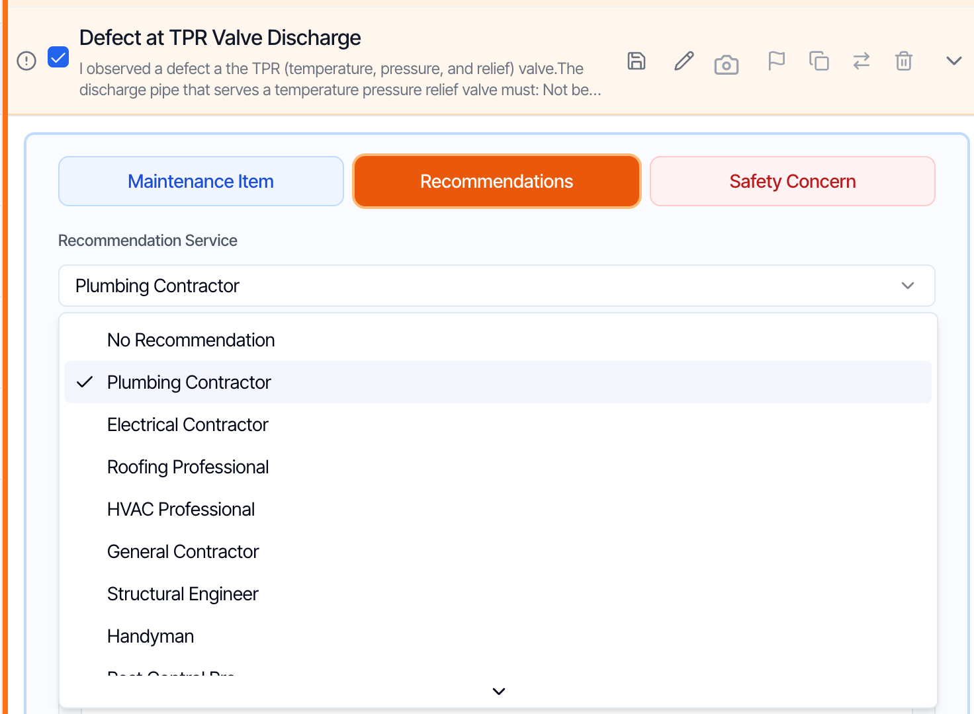Click the alert circle icon beside the defect
This screenshot has width=974, height=714.
pyautogui.click(x=26, y=61)
